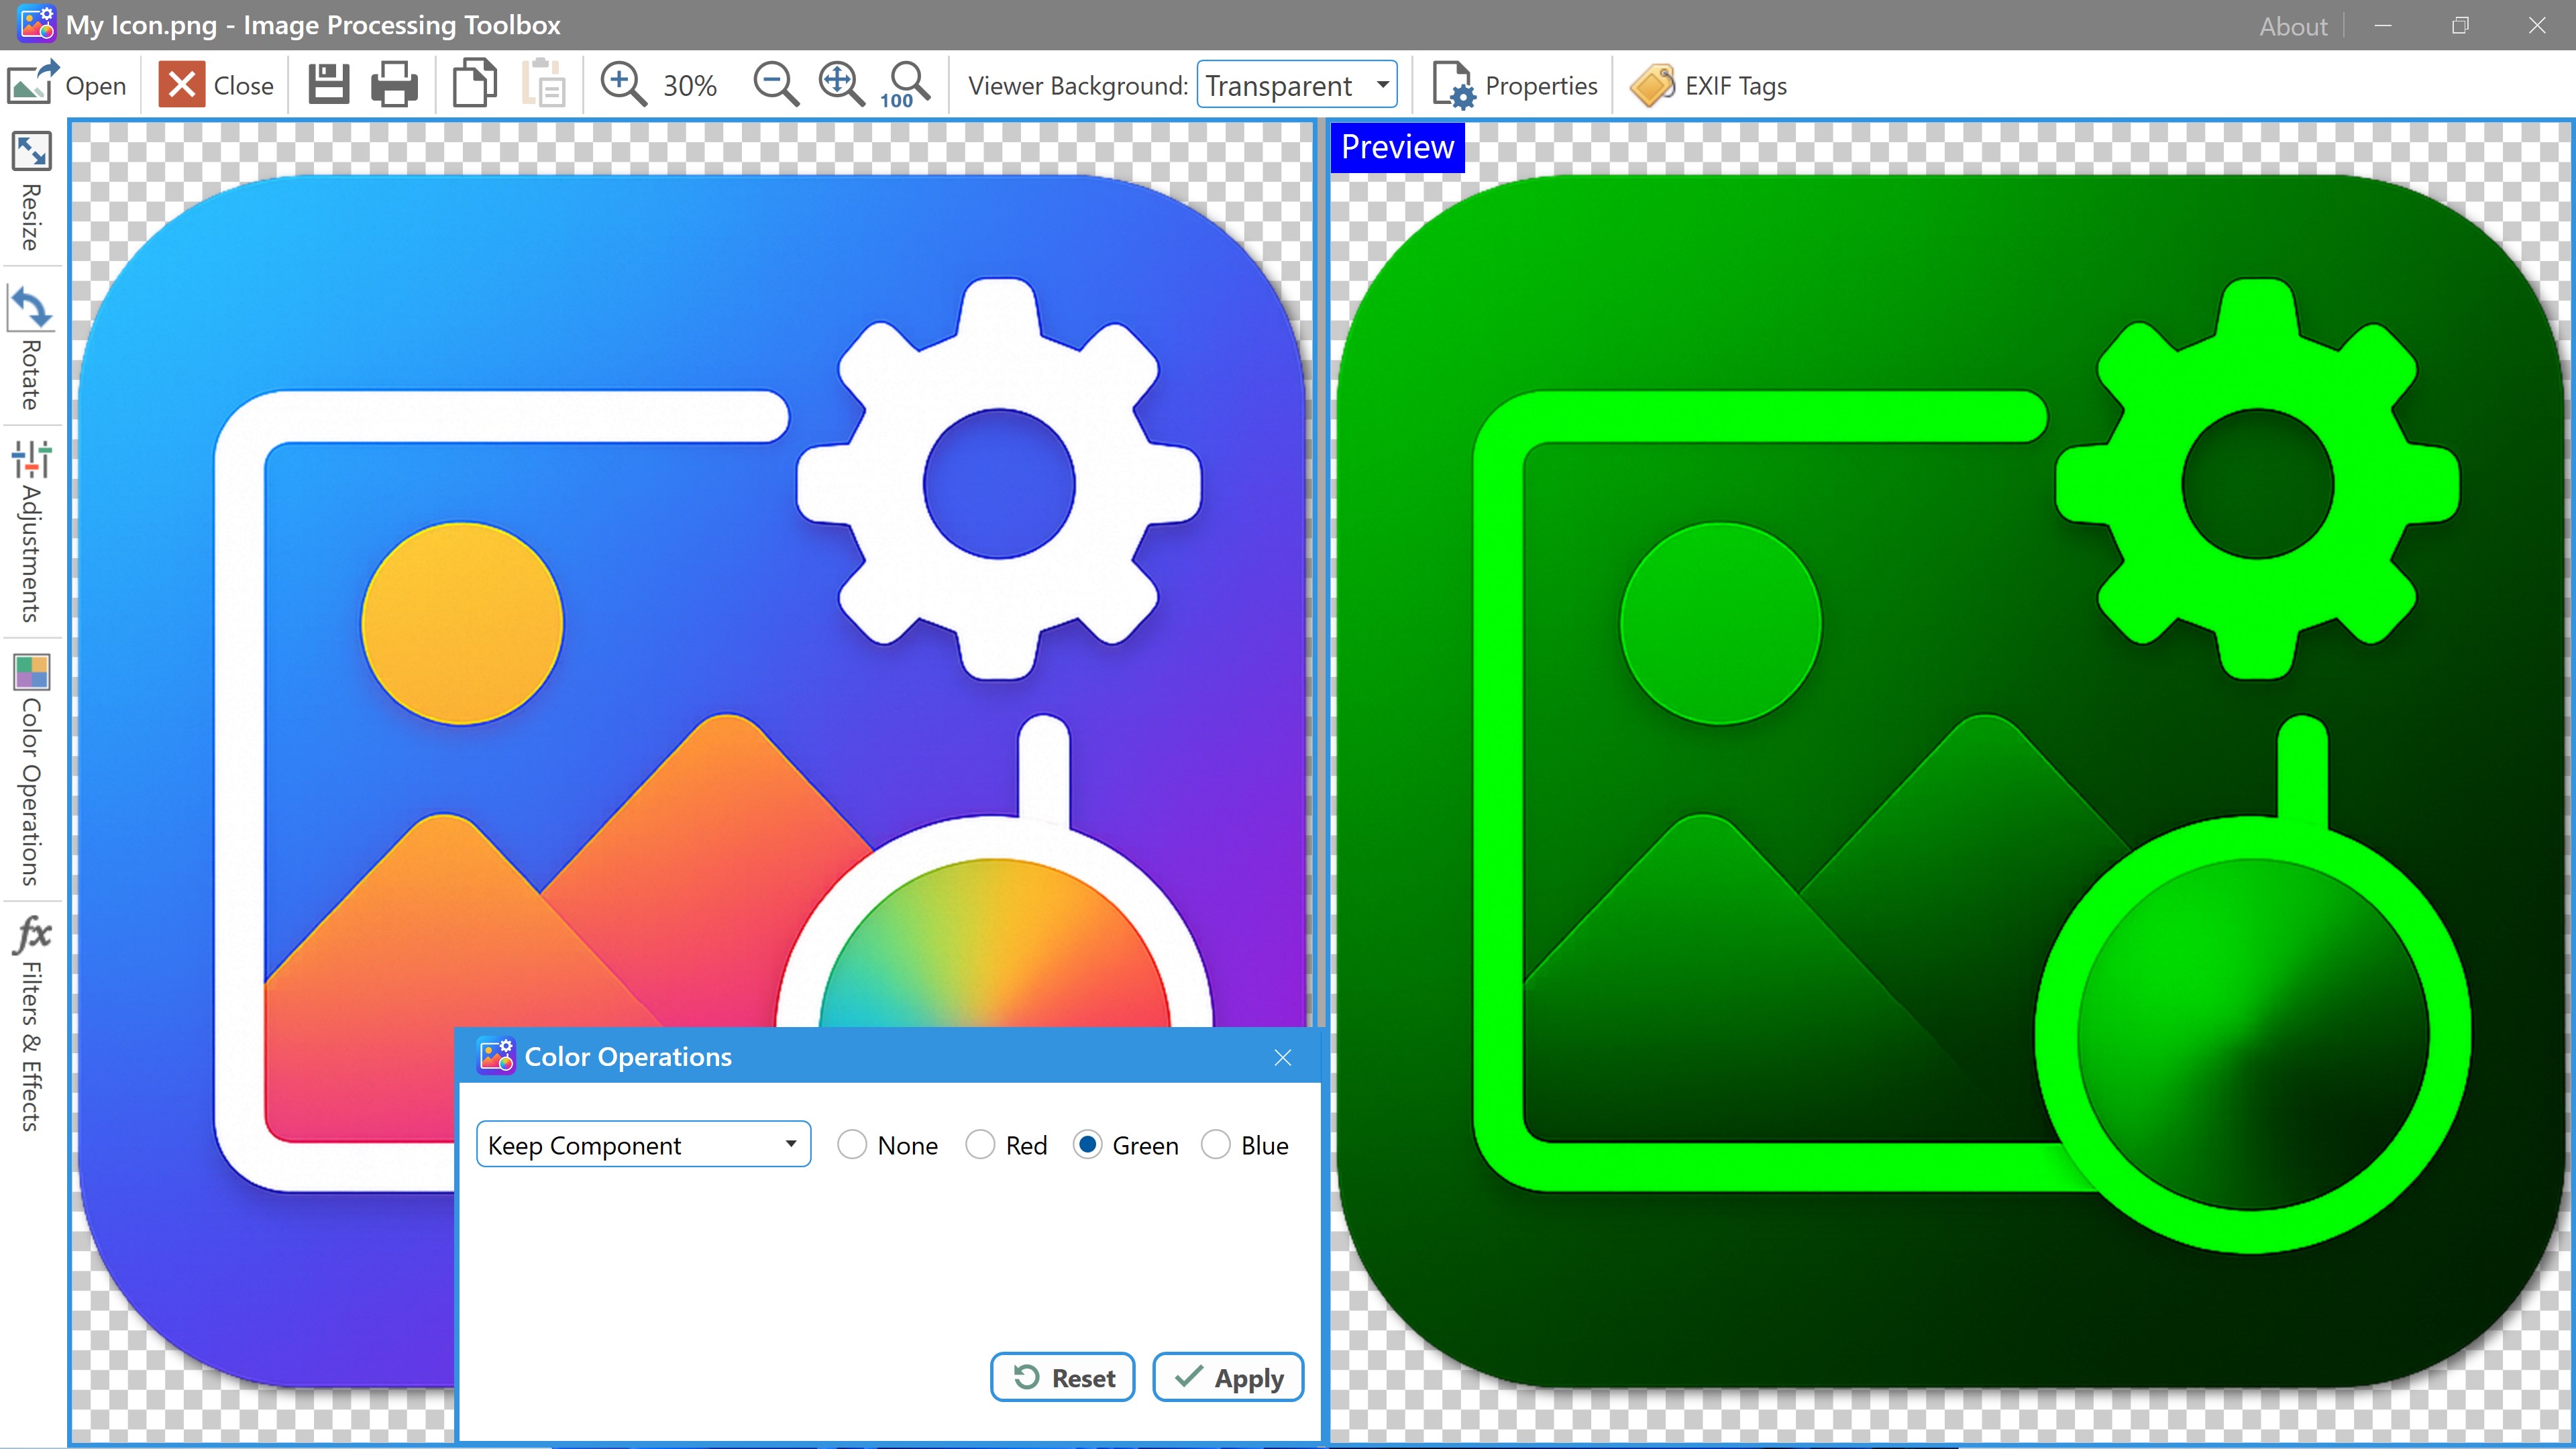Open the image Properties dialog
The image size is (2576, 1449).
[x=1515, y=86]
